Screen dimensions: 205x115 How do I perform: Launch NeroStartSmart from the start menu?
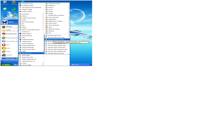pos(10,34)
